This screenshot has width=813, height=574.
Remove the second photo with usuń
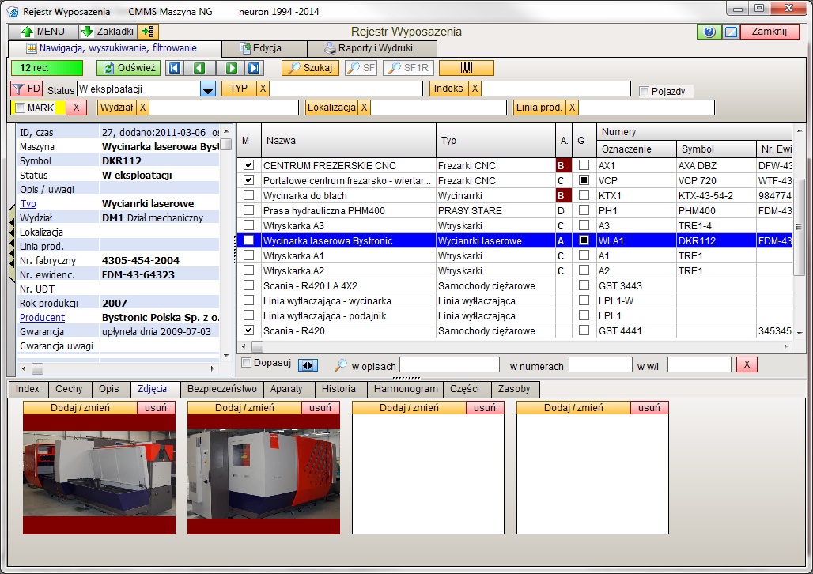click(320, 407)
